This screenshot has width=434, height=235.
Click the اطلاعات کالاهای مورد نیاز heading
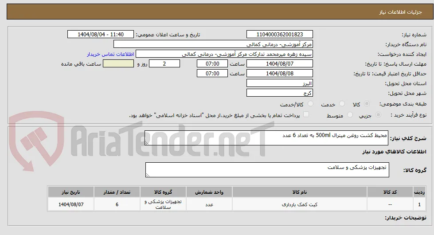coord(395,152)
